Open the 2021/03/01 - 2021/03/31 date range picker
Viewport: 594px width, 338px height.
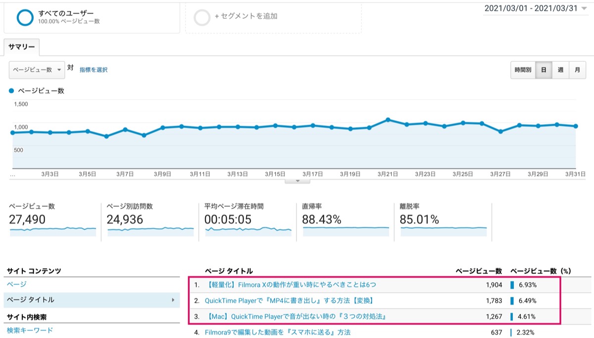pyautogui.click(x=536, y=8)
